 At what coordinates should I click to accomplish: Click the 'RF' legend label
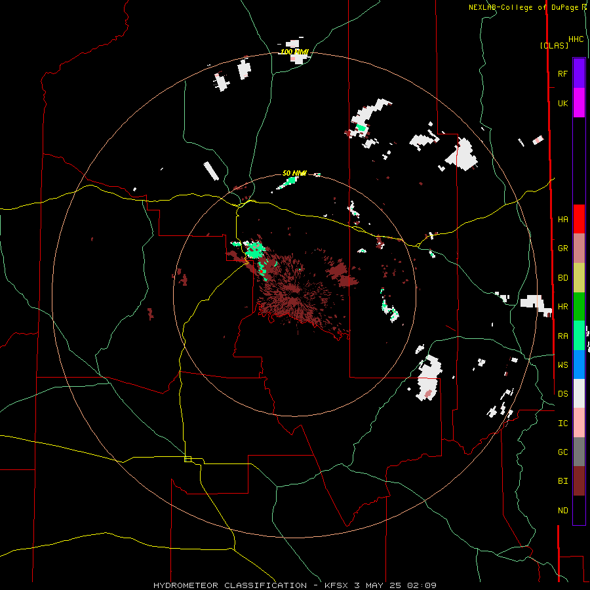(x=562, y=74)
